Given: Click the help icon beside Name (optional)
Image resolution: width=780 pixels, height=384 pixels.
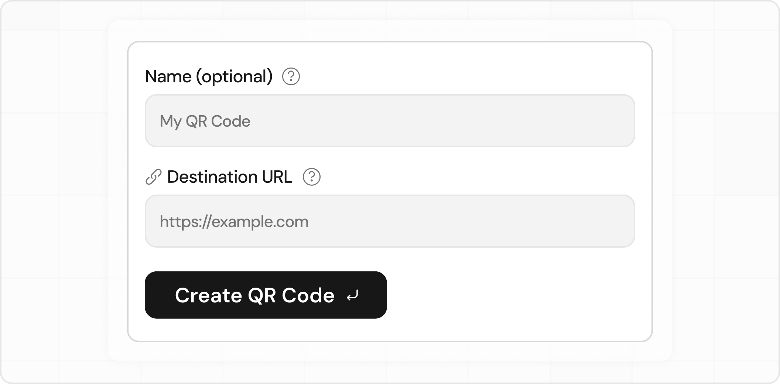Looking at the screenshot, I should pos(291,77).
